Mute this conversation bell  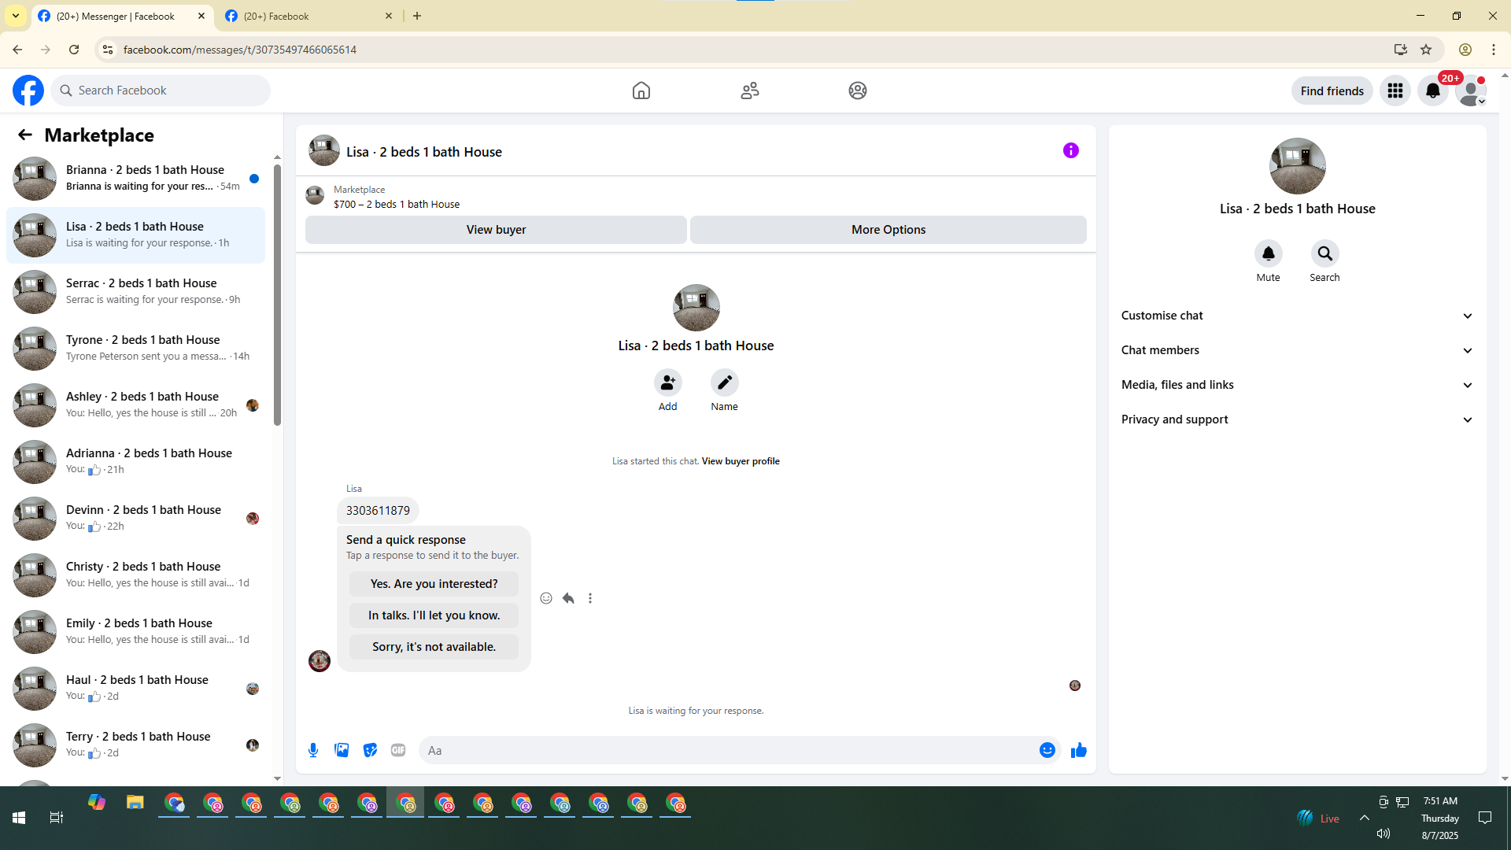[x=1268, y=253]
